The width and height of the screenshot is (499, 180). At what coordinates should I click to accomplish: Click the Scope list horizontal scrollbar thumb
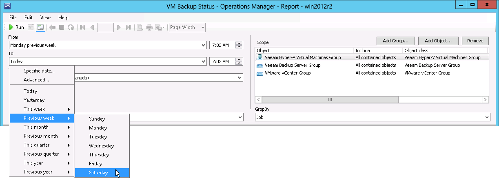[x=330, y=100]
